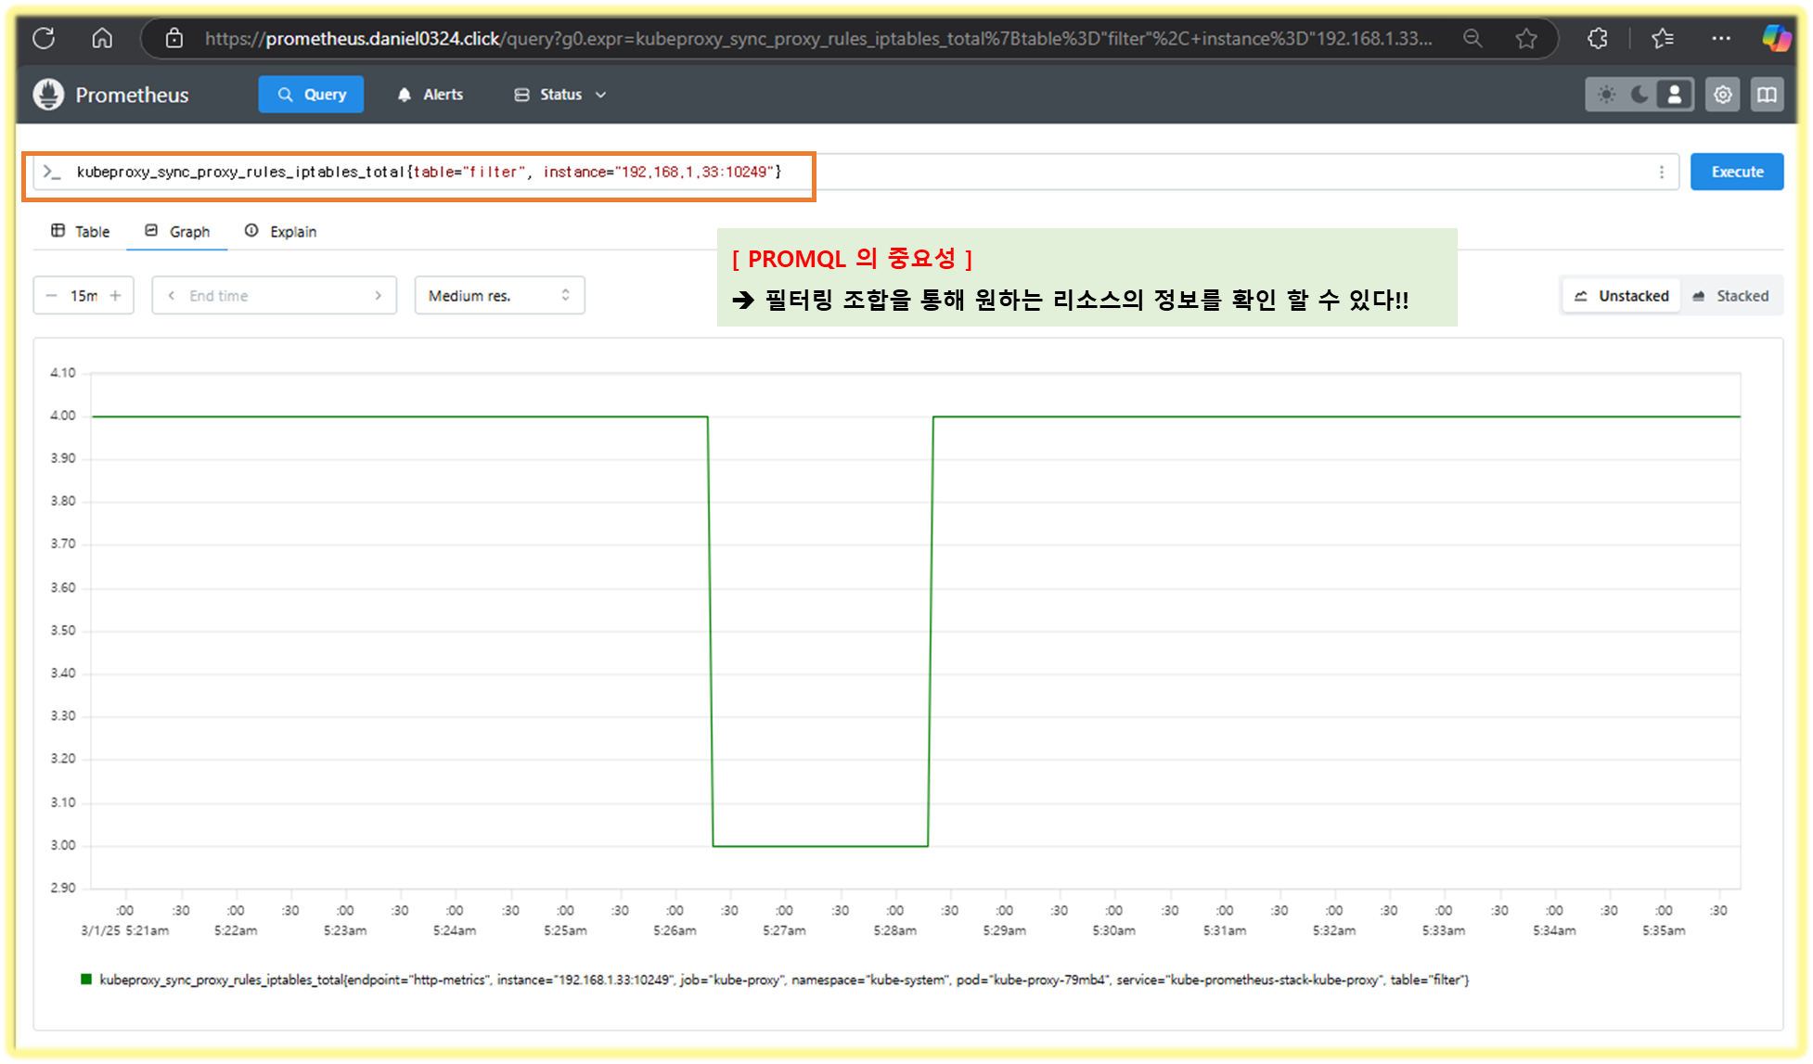Open the Alerts page
Screen dimensions: 1813x1064
click(x=431, y=95)
